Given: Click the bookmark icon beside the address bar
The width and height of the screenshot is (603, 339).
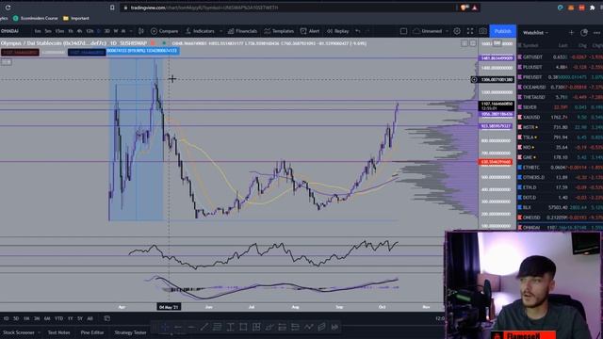Looking at the screenshot, I should 112,8.
